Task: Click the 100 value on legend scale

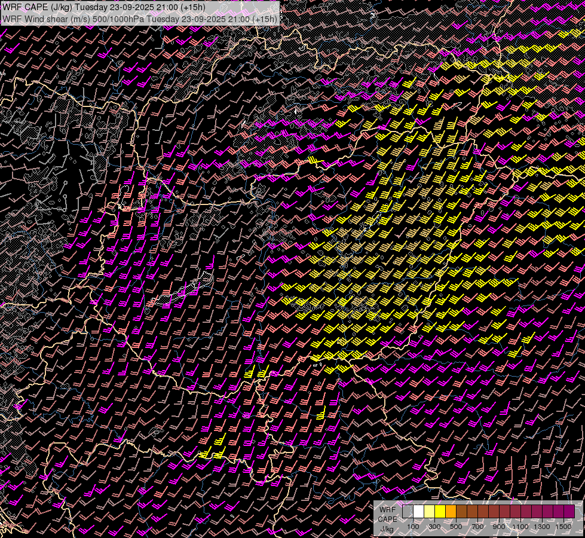Action: [x=413, y=527]
